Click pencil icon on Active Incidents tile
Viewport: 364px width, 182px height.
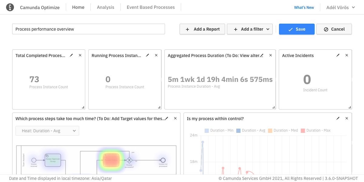pos(338,55)
